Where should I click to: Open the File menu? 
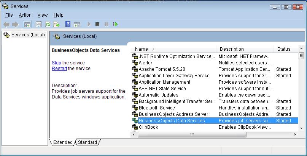9,15
